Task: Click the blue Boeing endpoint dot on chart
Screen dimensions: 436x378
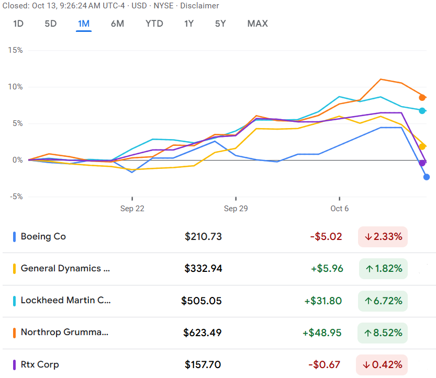Action: click(427, 177)
